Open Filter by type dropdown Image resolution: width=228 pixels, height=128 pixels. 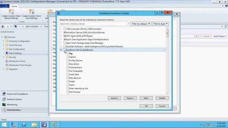[x=160, y=24]
